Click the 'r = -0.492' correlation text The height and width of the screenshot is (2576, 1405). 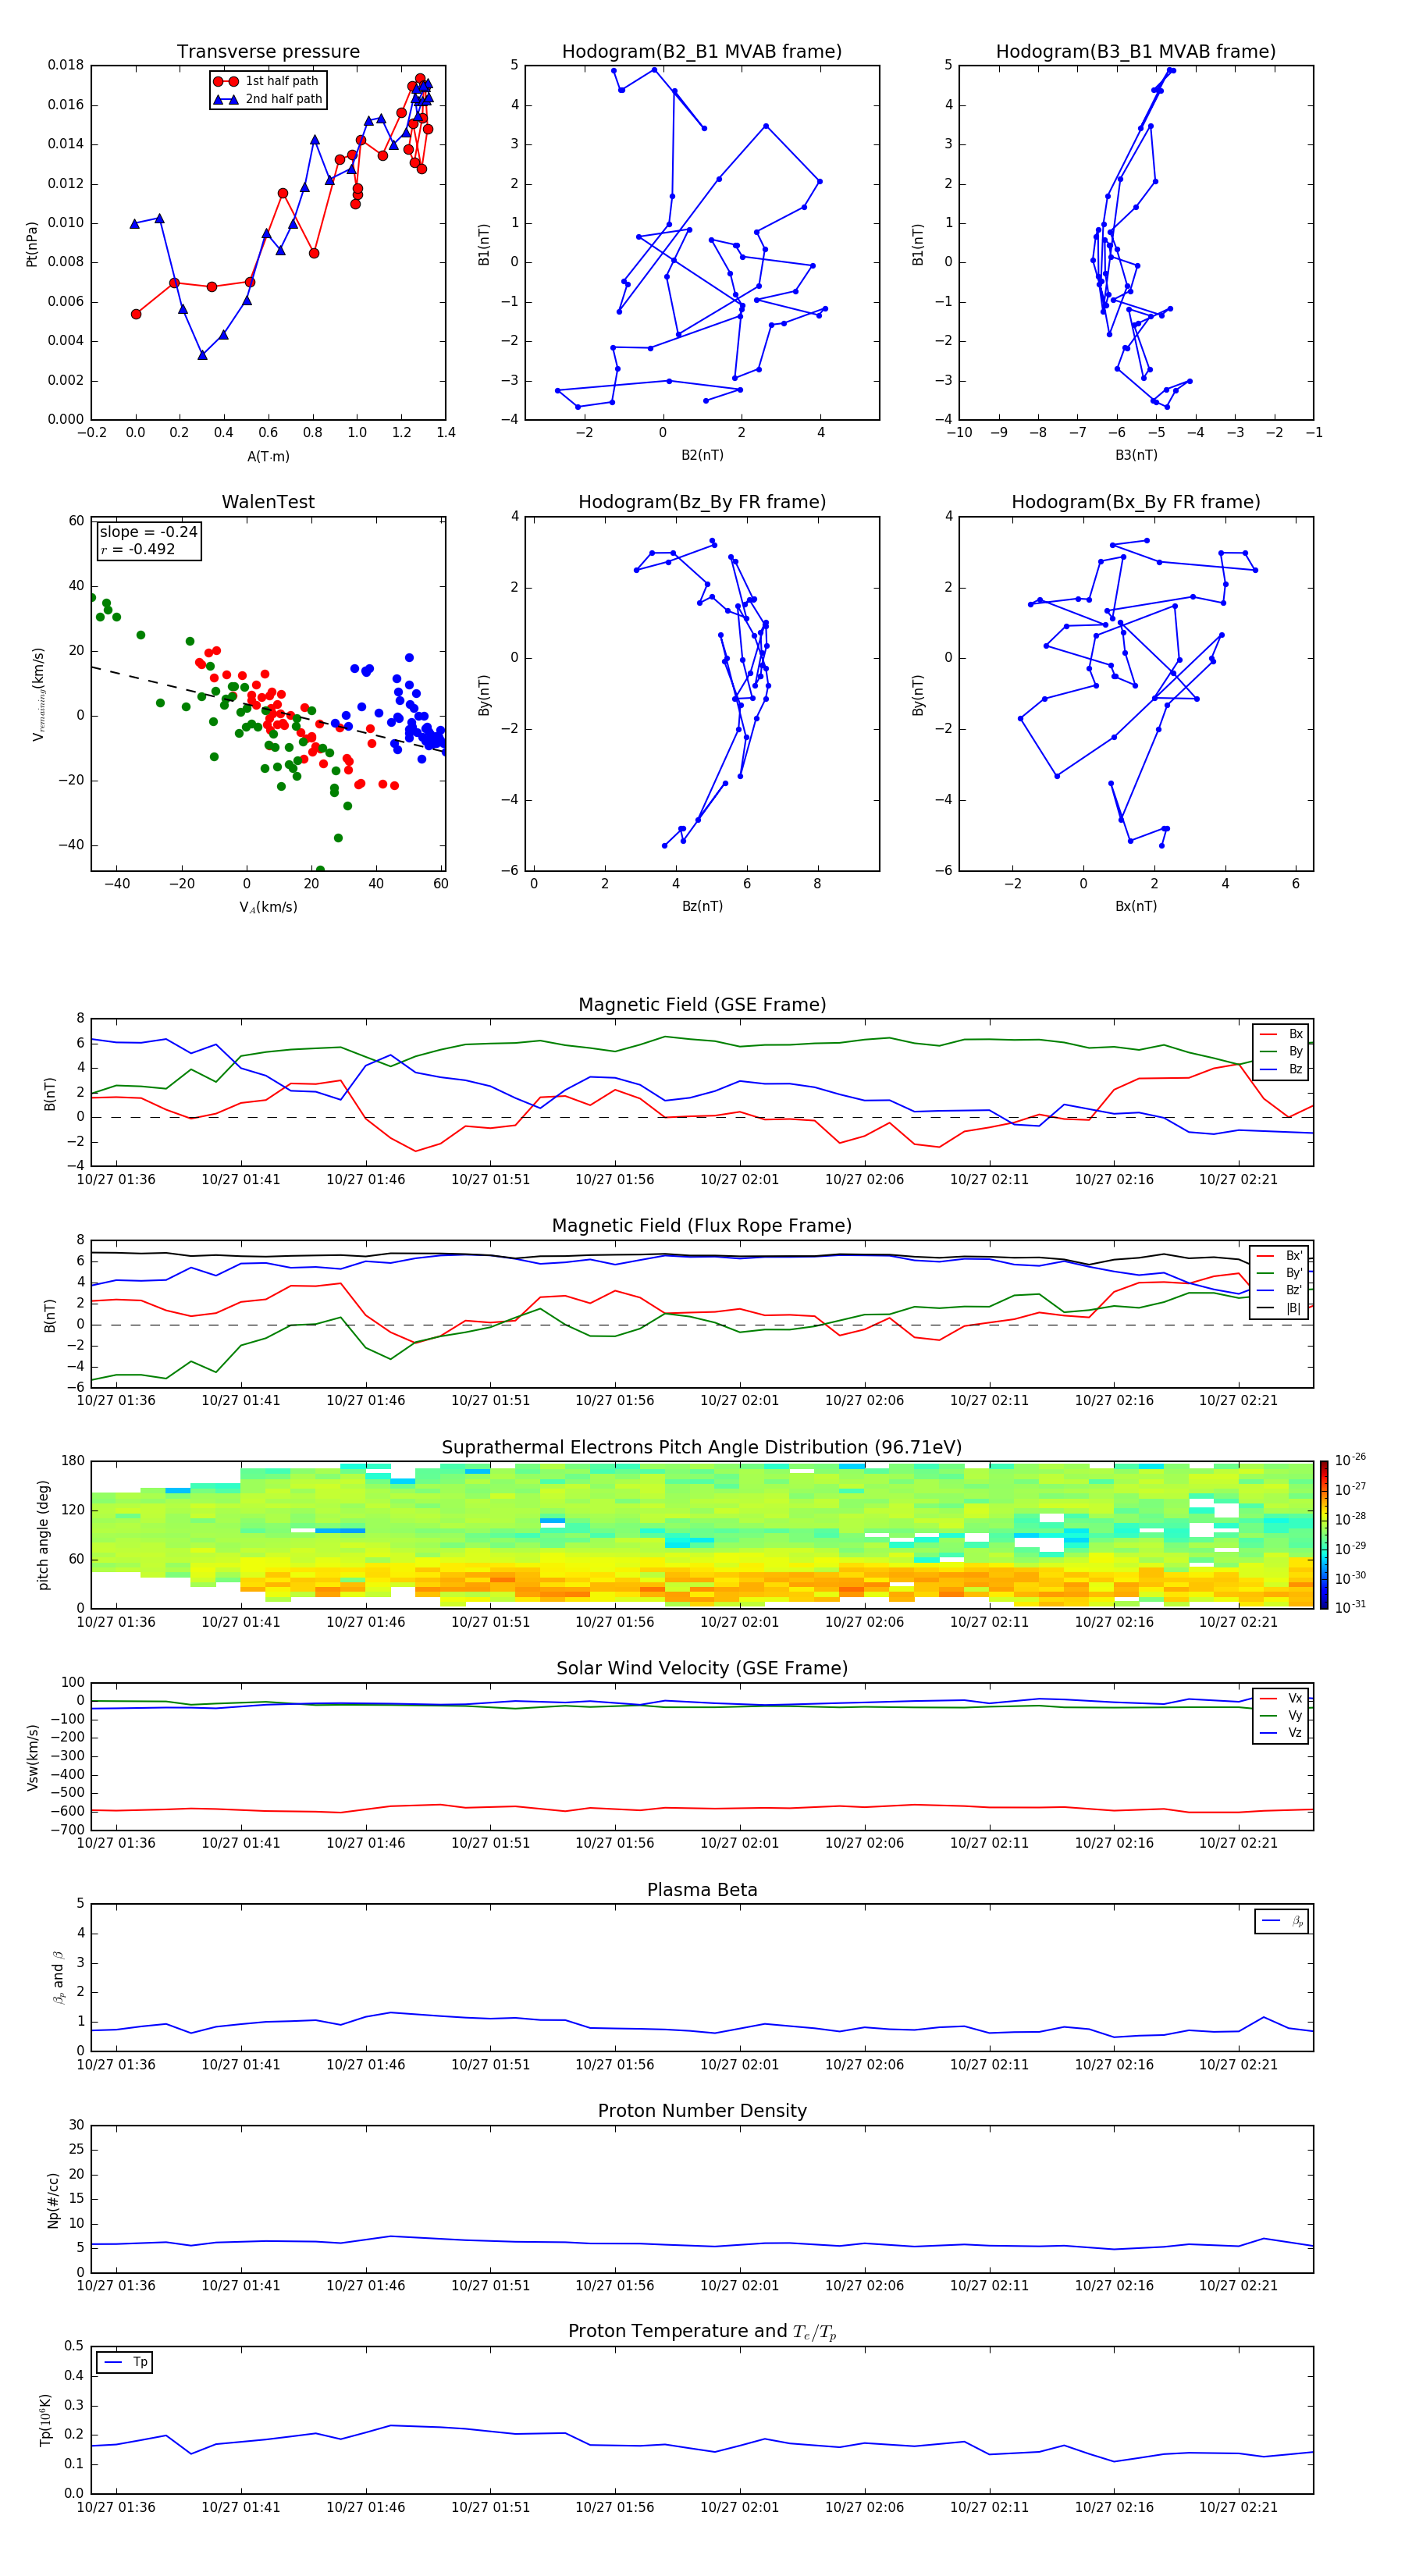pyautogui.click(x=137, y=549)
